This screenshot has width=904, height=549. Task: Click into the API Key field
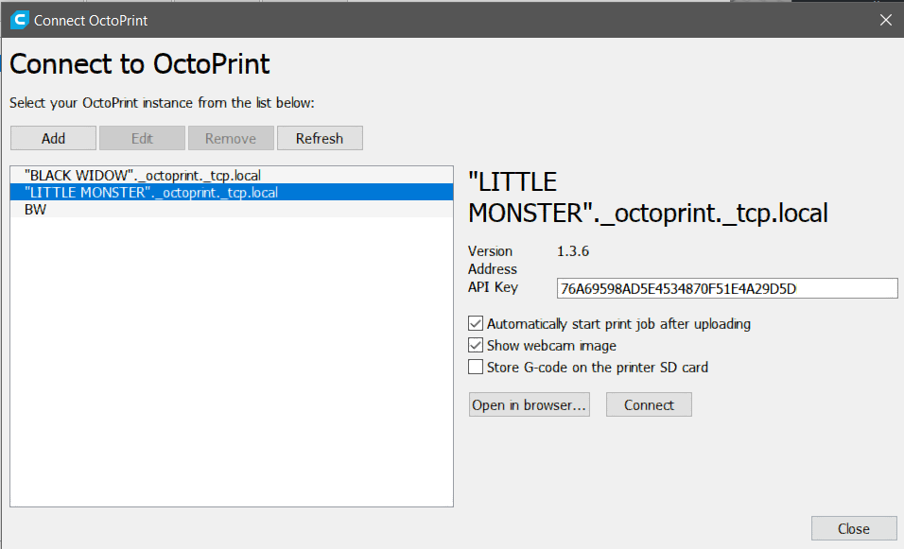point(727,288)
